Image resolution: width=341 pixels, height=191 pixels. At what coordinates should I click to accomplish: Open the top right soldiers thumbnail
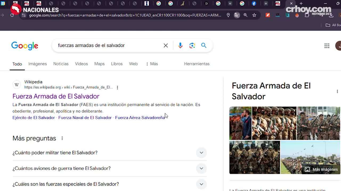(x=319, y=123)
